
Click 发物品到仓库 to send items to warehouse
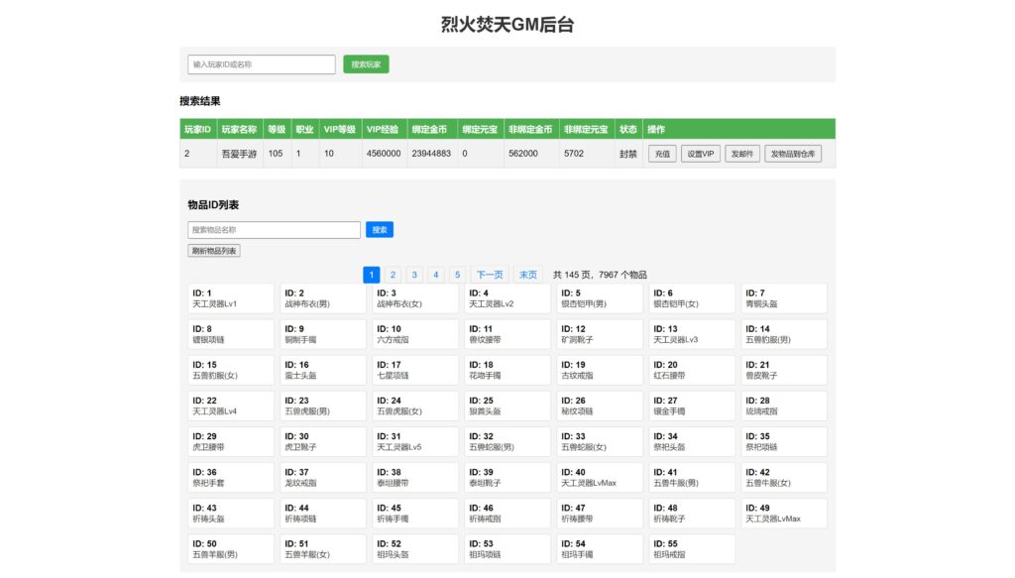pyautogui.click(x=794, y=154)
